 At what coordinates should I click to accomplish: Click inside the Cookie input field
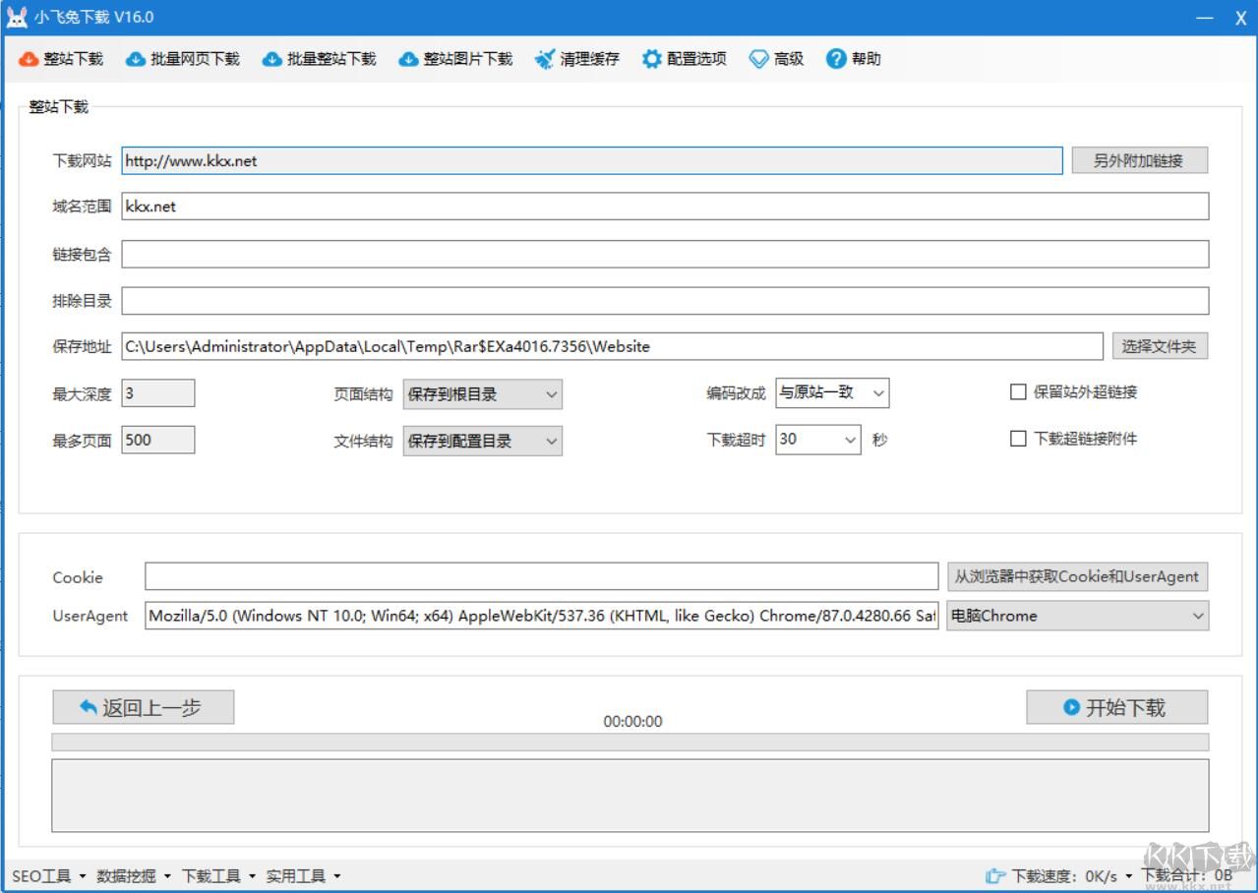pyautogui.click(x=541, y=577)
